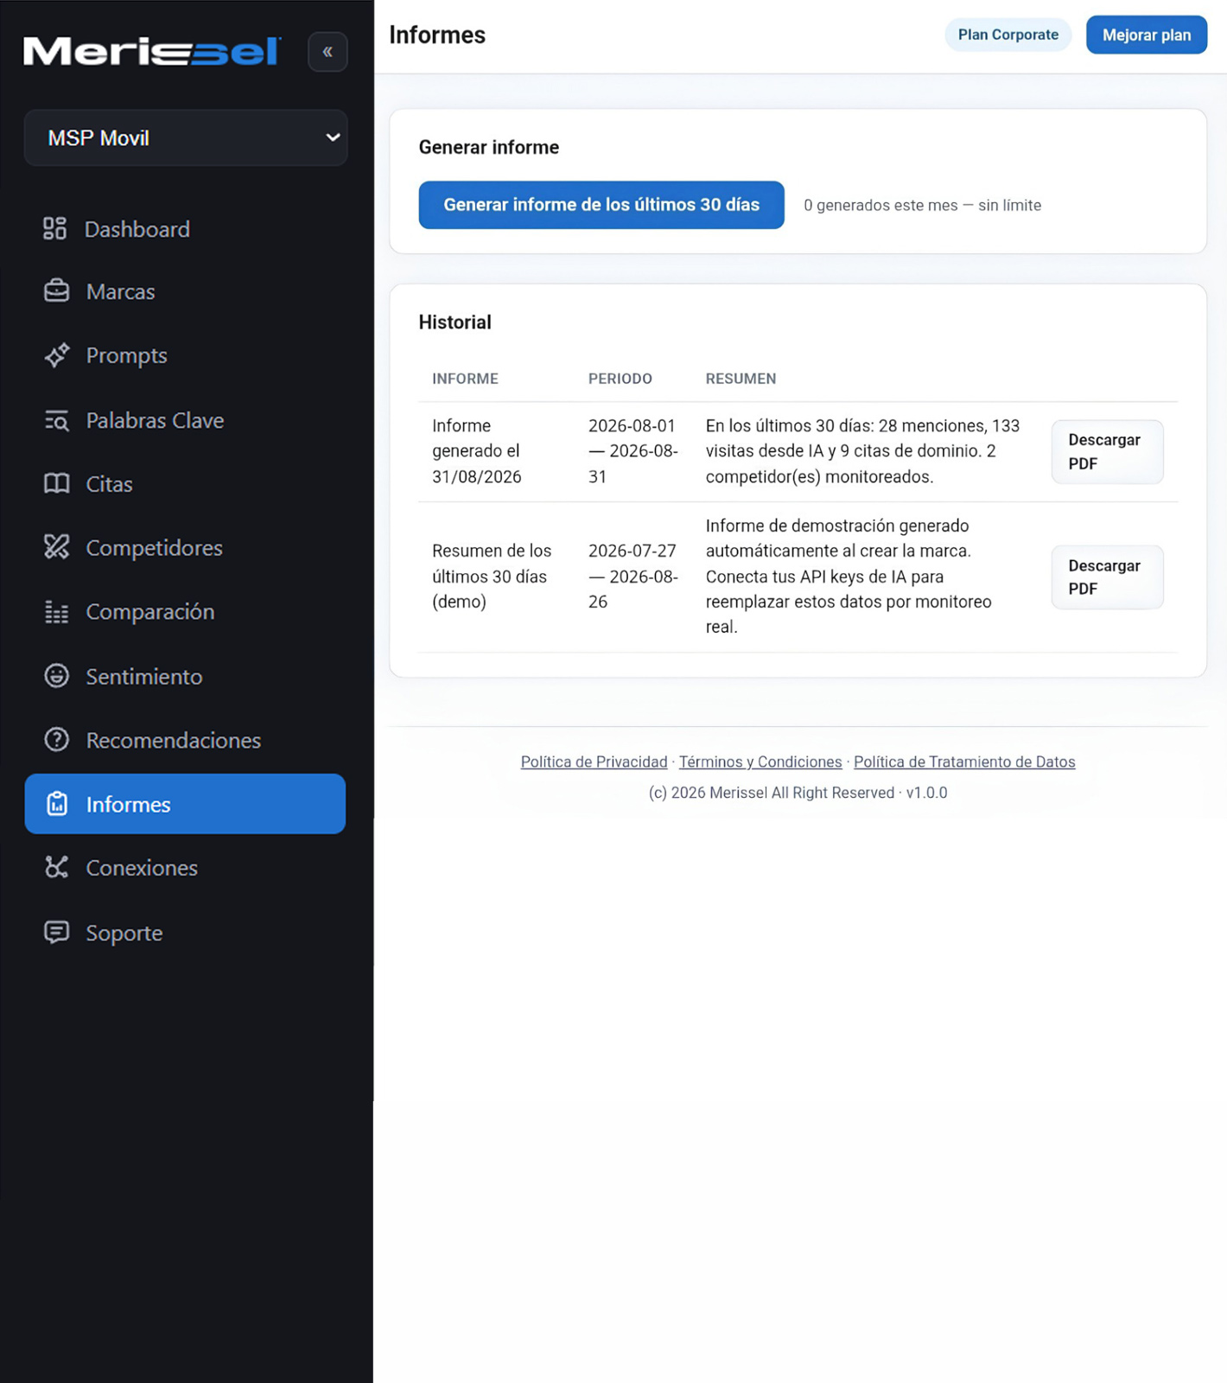1227x1383 pixels.
Task: Click the INFORME column header
Action: click(465, 379)
